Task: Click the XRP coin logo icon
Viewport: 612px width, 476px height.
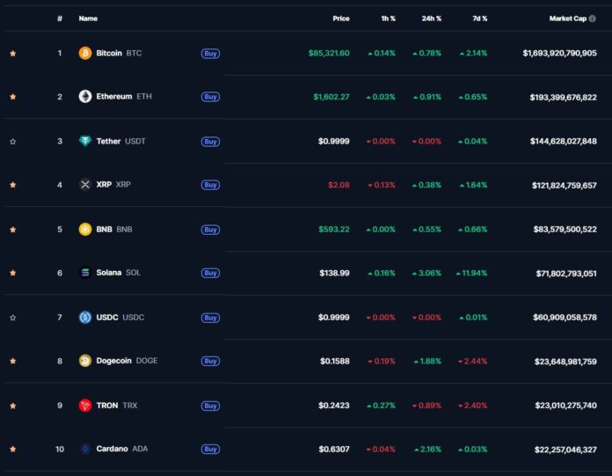Action: coord(85,185)
